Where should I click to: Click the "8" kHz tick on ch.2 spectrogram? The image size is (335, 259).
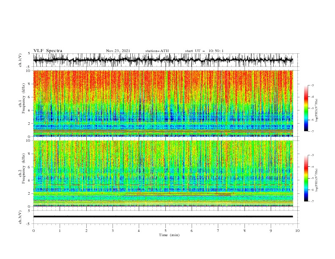pyautogui.click(x=29, y=154)
